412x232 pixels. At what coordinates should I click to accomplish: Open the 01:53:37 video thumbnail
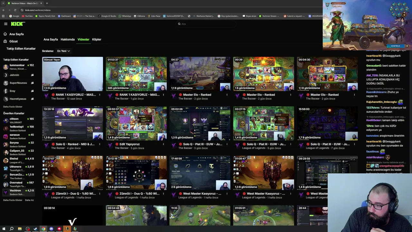(x=136, y=74)
